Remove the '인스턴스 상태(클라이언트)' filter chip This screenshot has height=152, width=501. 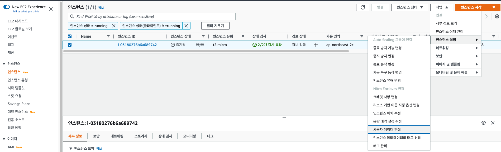click(186, 26)
